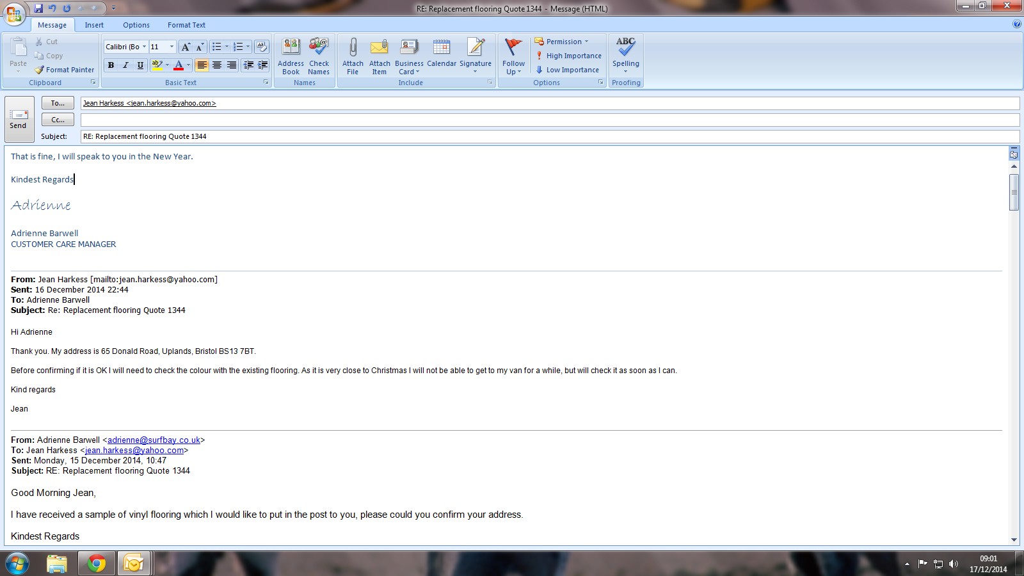Image resolution: width=1024 pixels, height=576 pixels.
Task: Click the message body scrollbar down arrow
Action: coord(1014,540)
